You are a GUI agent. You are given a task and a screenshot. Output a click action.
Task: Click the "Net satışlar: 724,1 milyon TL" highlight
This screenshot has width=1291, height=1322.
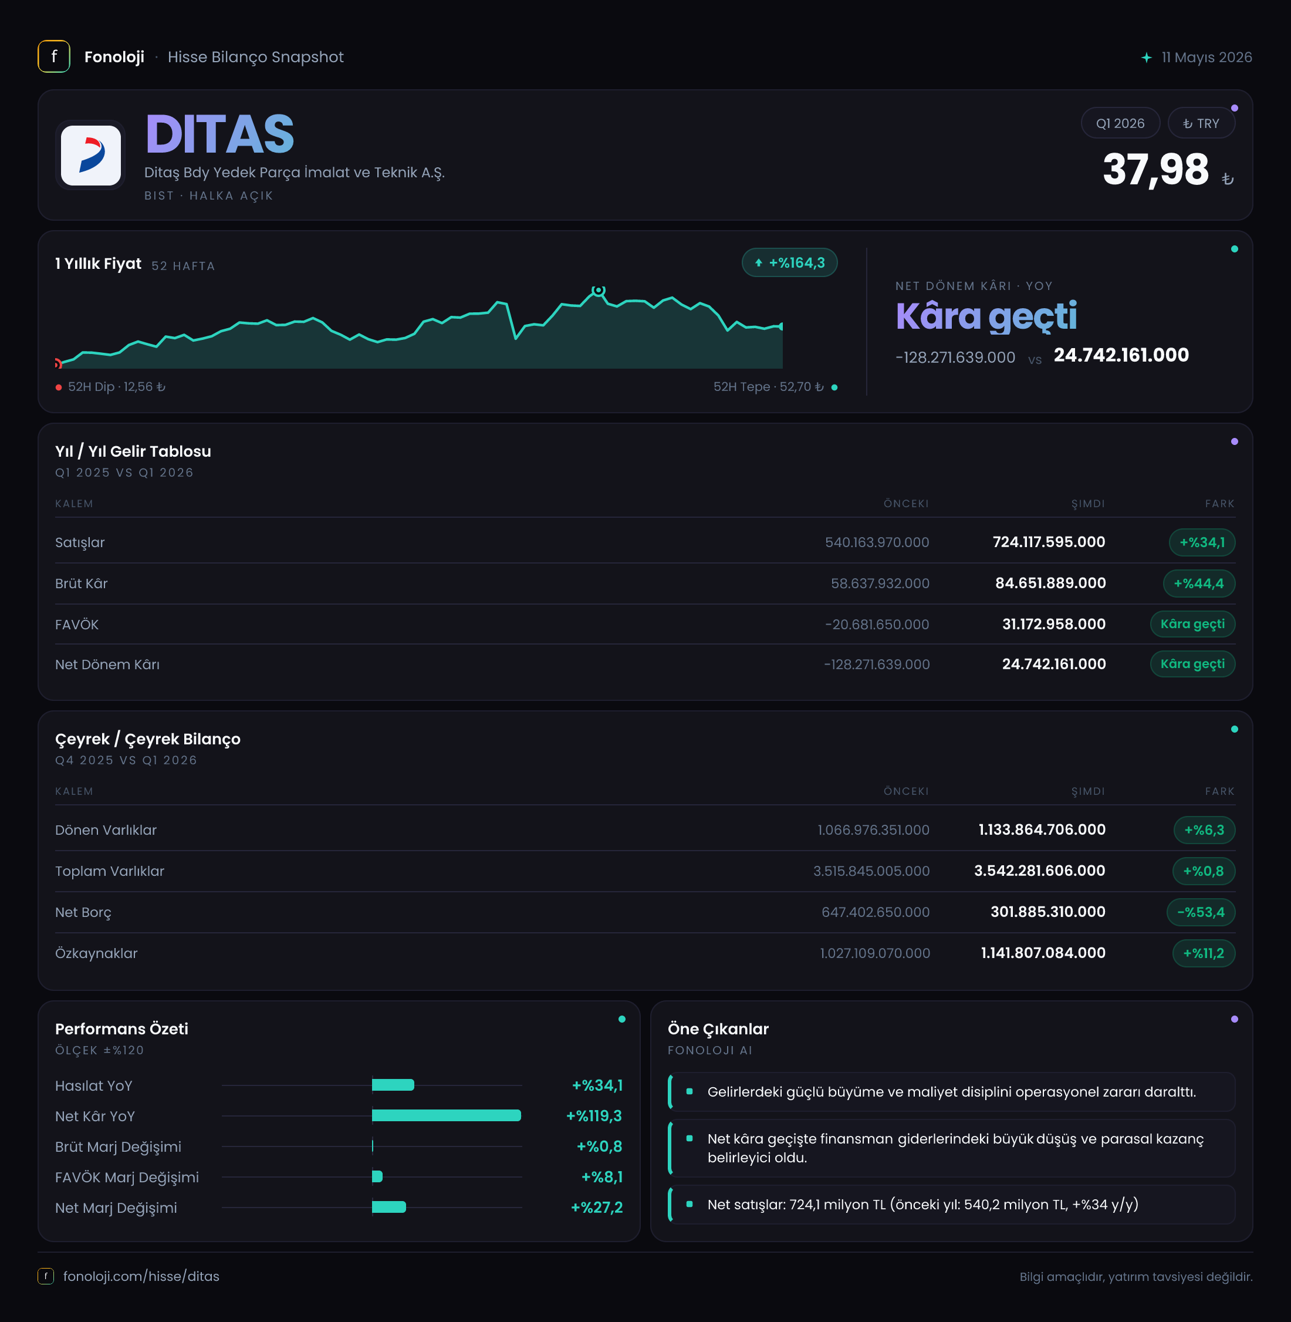[x=951, y=1205]
